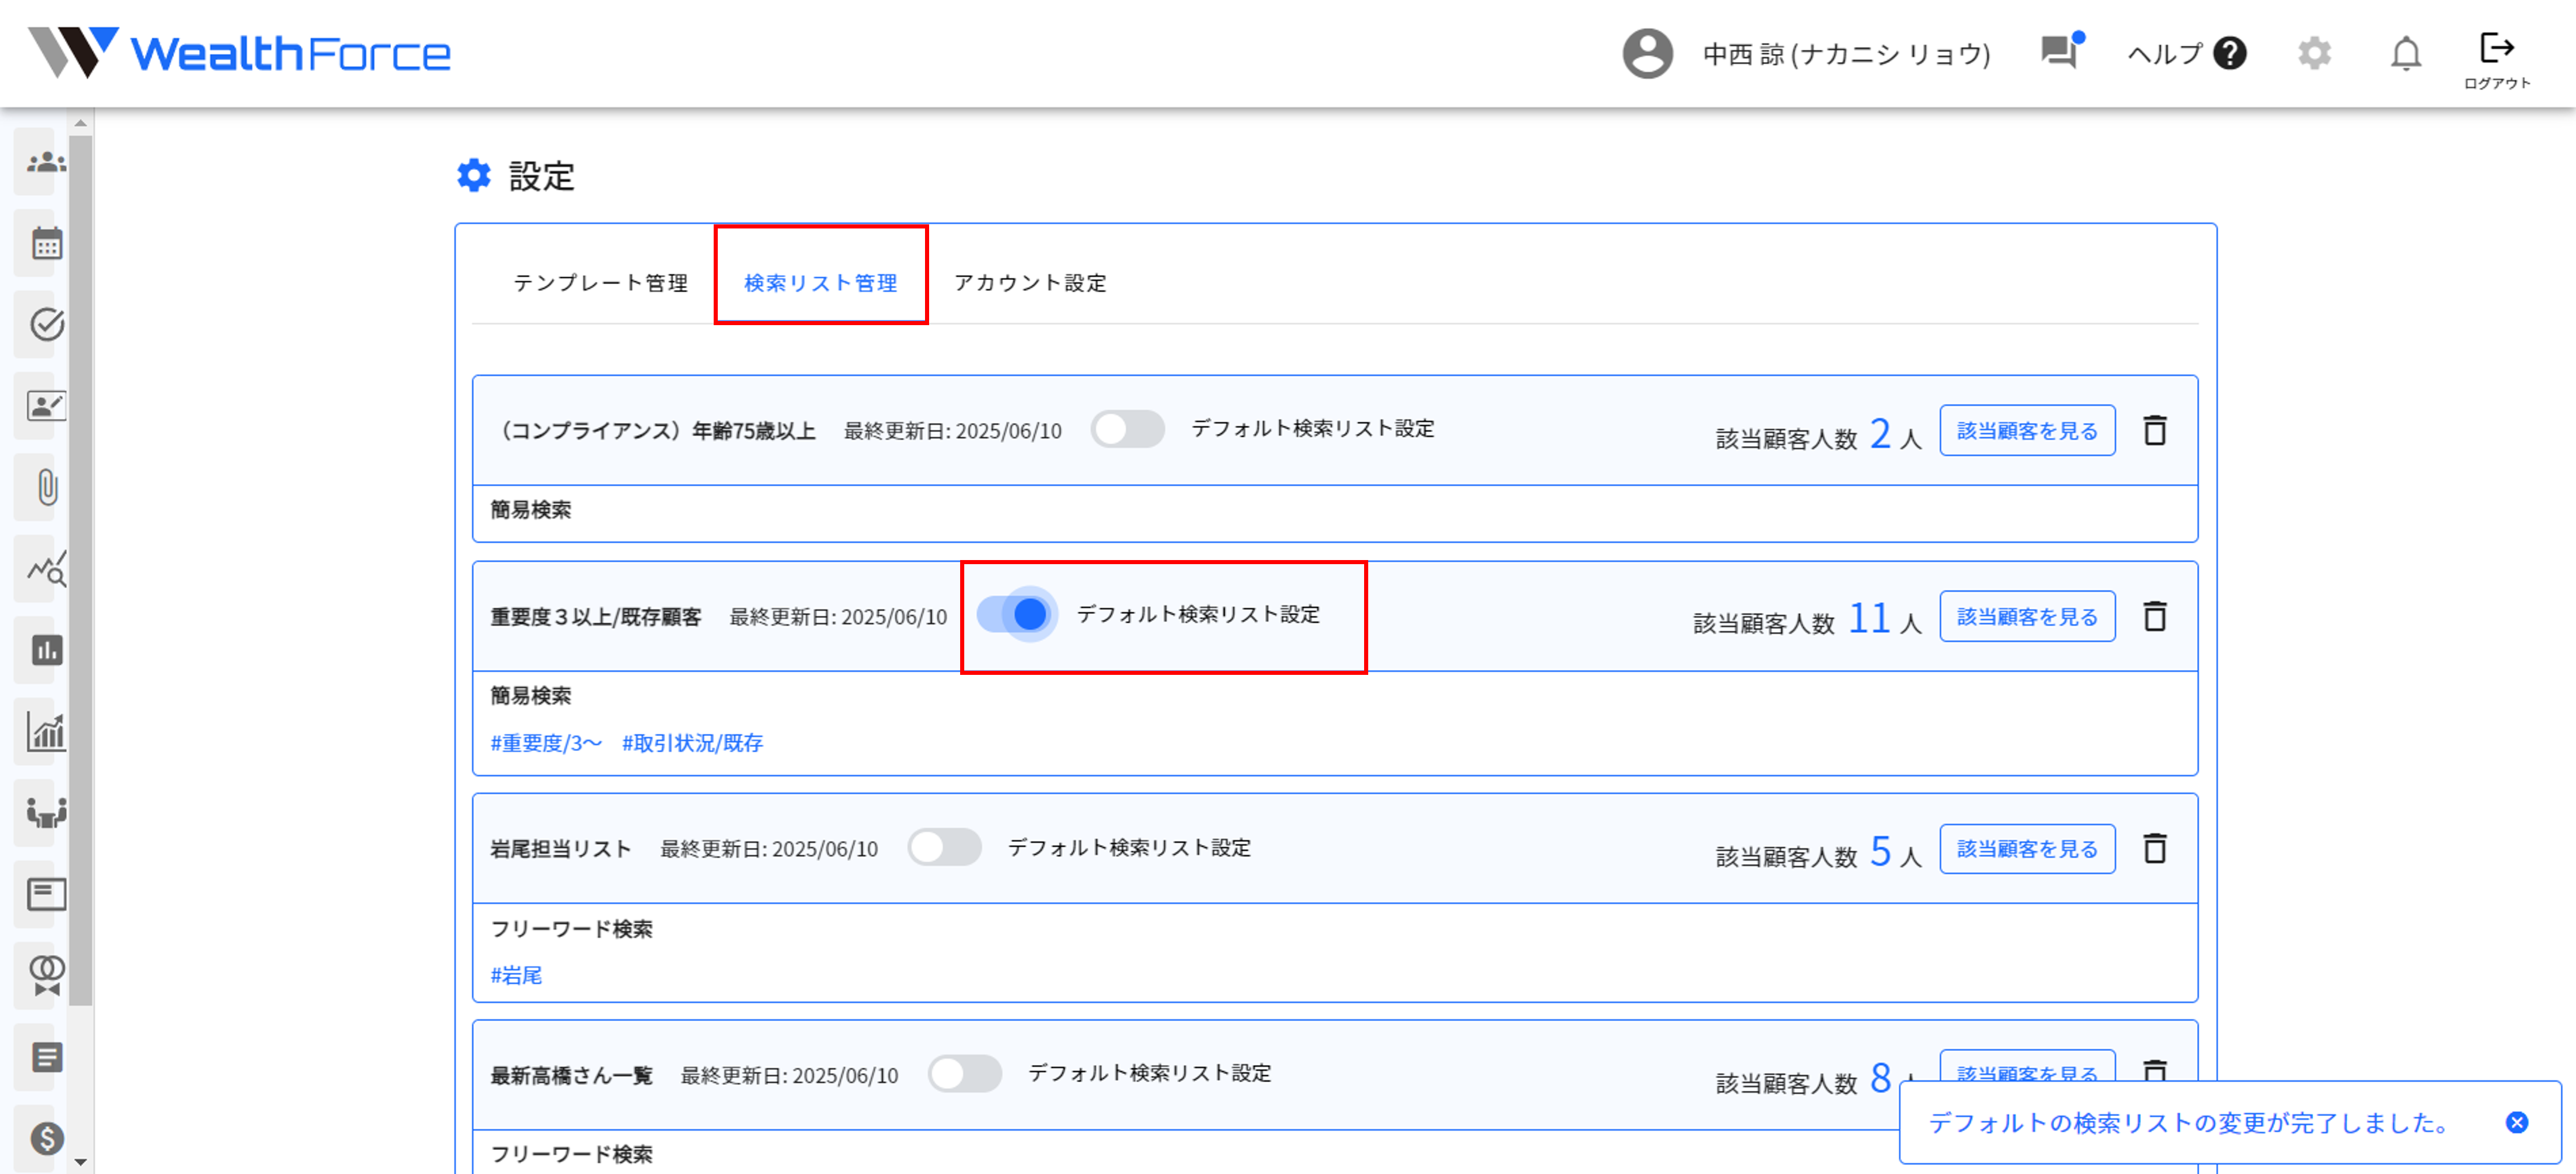
Task: Open the meeting people icon in sidebar
Action: tap(46, 813)
